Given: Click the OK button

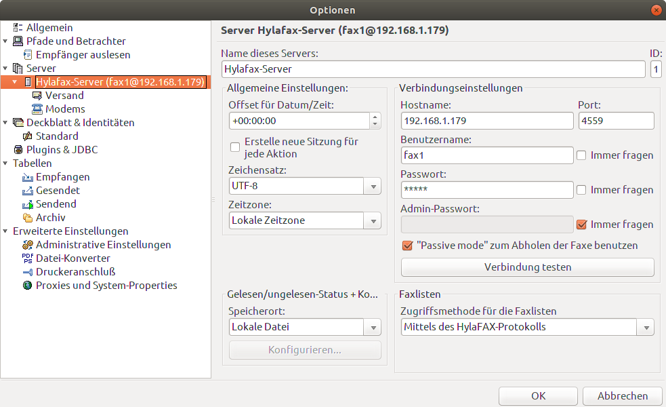Looking at the screenshot, I should point(538,395).
